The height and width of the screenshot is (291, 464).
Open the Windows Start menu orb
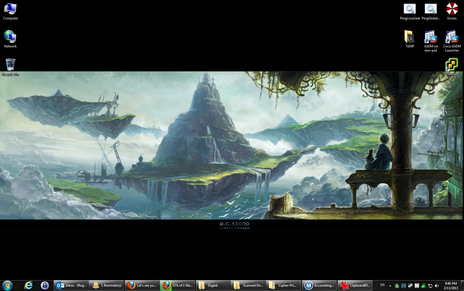coord(7,285)
